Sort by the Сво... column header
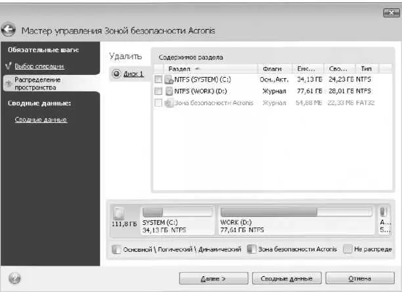The image size is (402, 292). point(340,69)
